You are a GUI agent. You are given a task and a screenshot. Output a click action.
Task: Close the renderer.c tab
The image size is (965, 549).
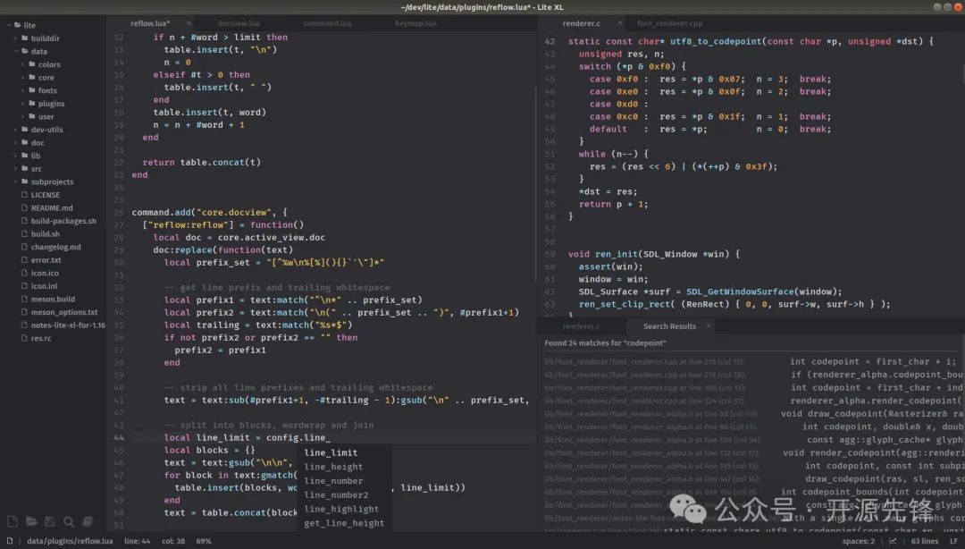[x=620, y=23]
